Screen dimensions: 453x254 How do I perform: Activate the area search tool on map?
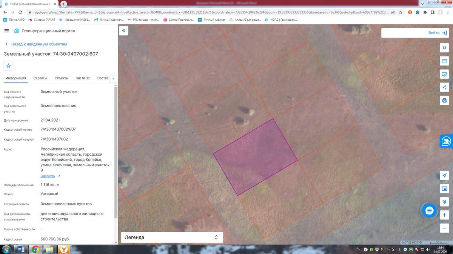(444, 74)
